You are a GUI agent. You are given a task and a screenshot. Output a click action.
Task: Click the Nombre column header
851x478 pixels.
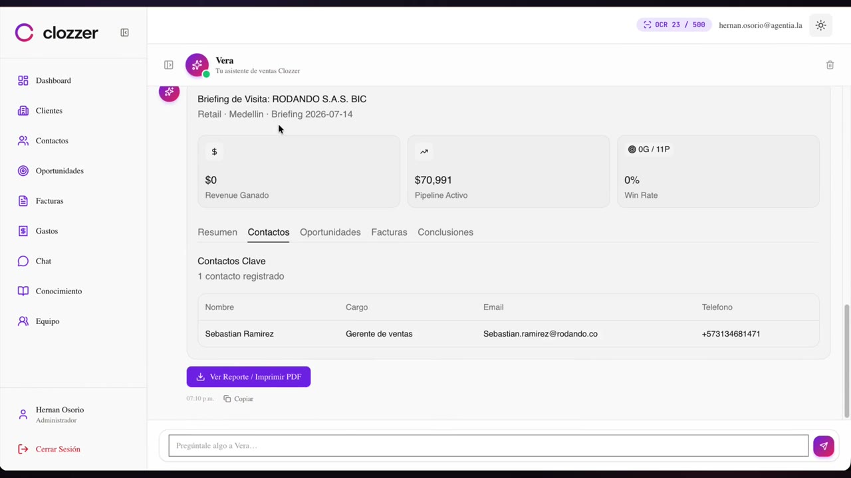(x=219, y=307)
